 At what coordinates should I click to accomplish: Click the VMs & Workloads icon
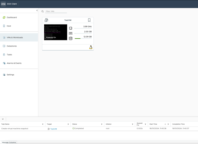click(x=4, y=38)
